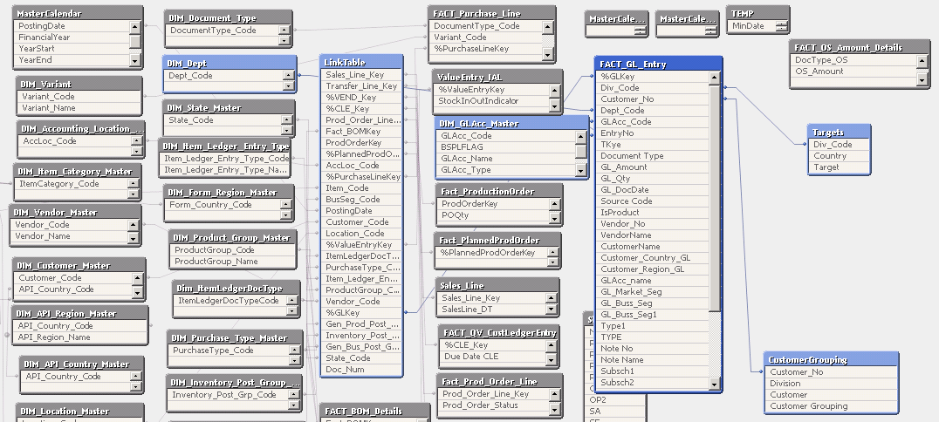Screen dimensions: 939x422
Task: Click Transfer_Line_Key field in LinkTable
Action: [361, 85]
